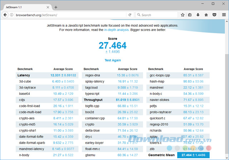Select the date-format-xparb benchmark name
The height and width of the screenshot is (160, 229).
pyautogui.click(x=32, y=143)
